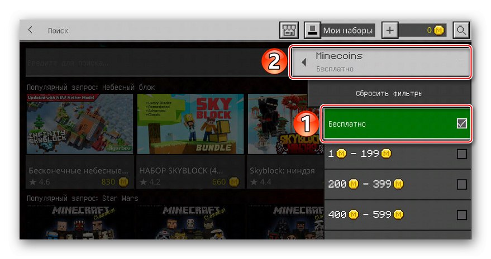Click the coin icon on the 660 price
Image resolution: width=491 pixels, height=259 pixels.
tap(234, 182)
